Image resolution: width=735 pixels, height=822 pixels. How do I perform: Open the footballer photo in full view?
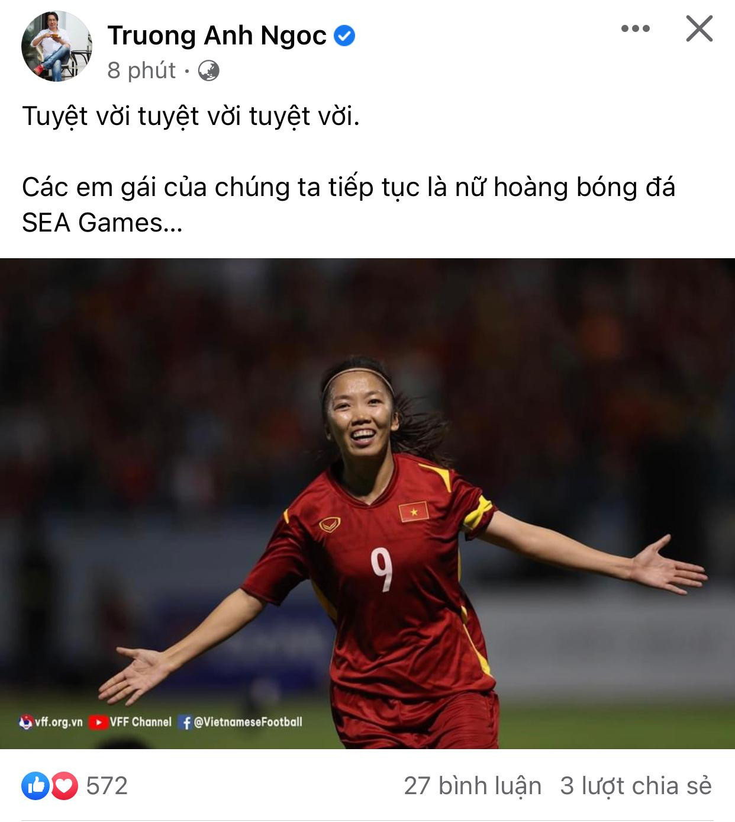click(367, 503)
